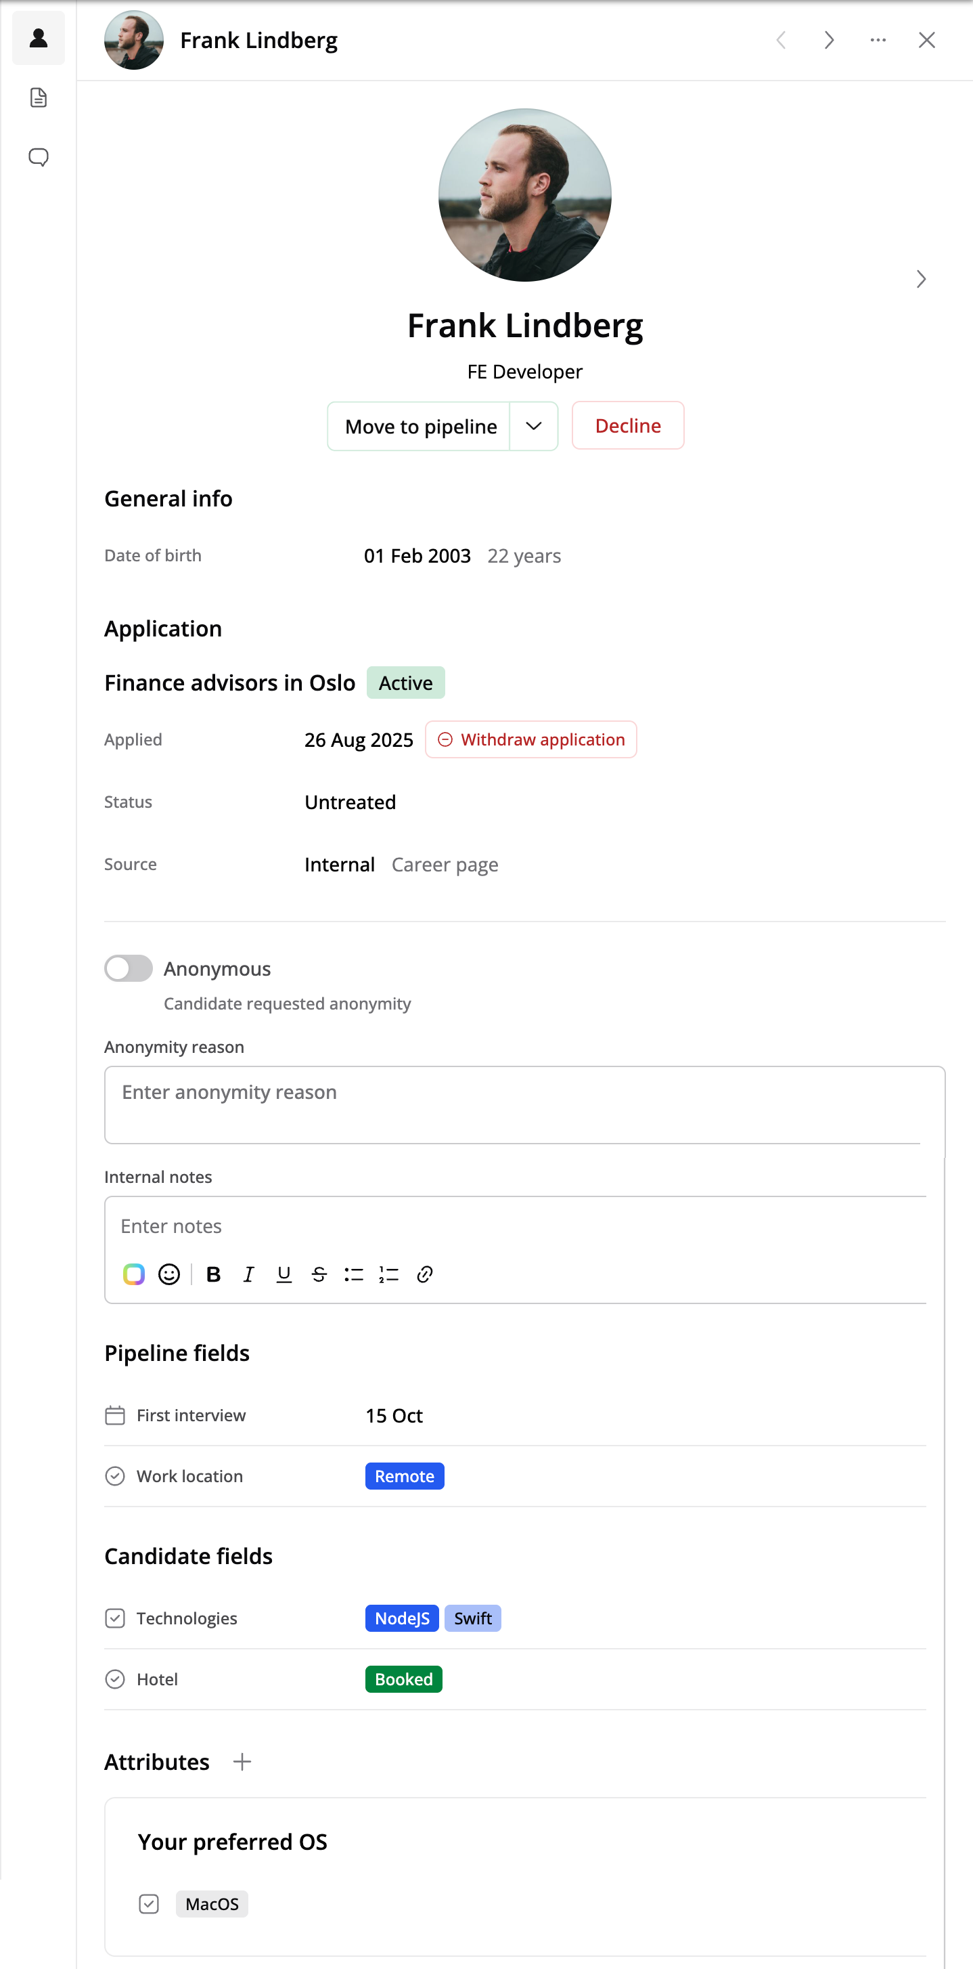The image size is (973, 1969).
Task: Expand the side chevron beside the profile
Action: coord(921,279)
